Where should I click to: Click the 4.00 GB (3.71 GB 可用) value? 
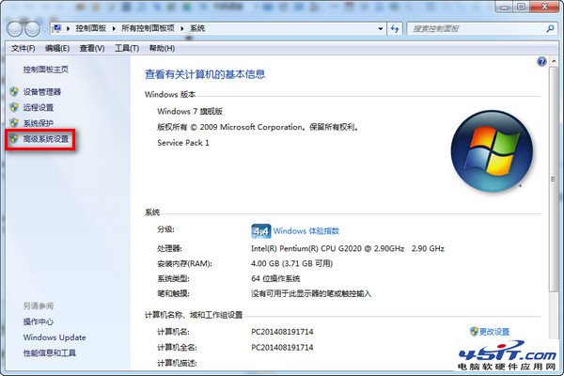pyautogui.click(x=291, y=264)
